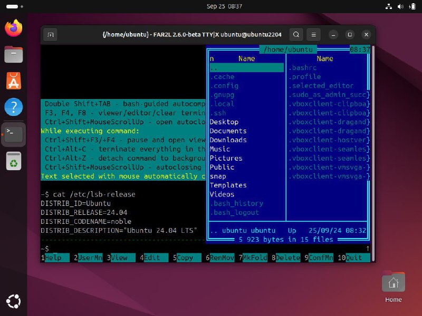Click 5 Copy function key
This screenshot has width=422, height=316.
pyautogui.click(x=187, y=258)
